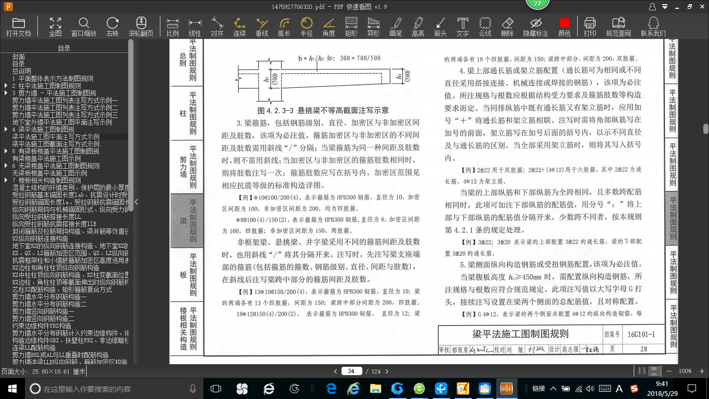709x399 pixels.
Task: Select the 弧长 arc length tool
Action: click(x=284, y=26)
